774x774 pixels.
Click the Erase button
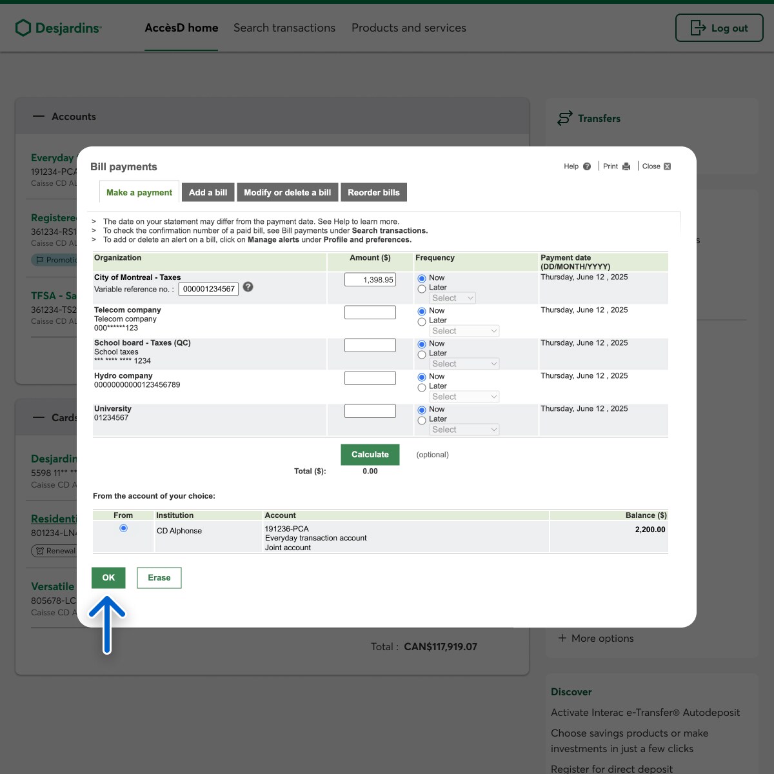(x=159, y=578)
